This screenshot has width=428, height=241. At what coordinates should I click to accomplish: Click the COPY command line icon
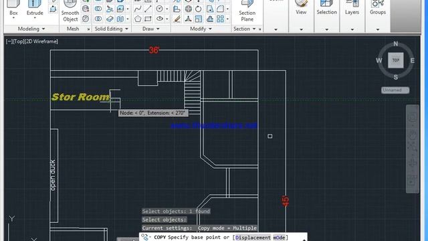pos(144,237)
